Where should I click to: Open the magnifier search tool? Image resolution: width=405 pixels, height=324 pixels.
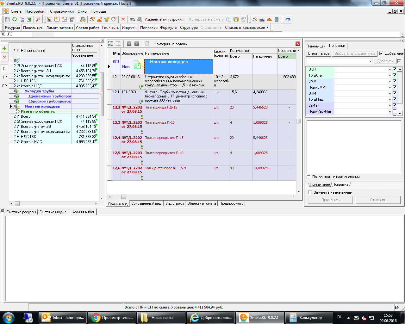pyautogui.click(x=38, y=19)
